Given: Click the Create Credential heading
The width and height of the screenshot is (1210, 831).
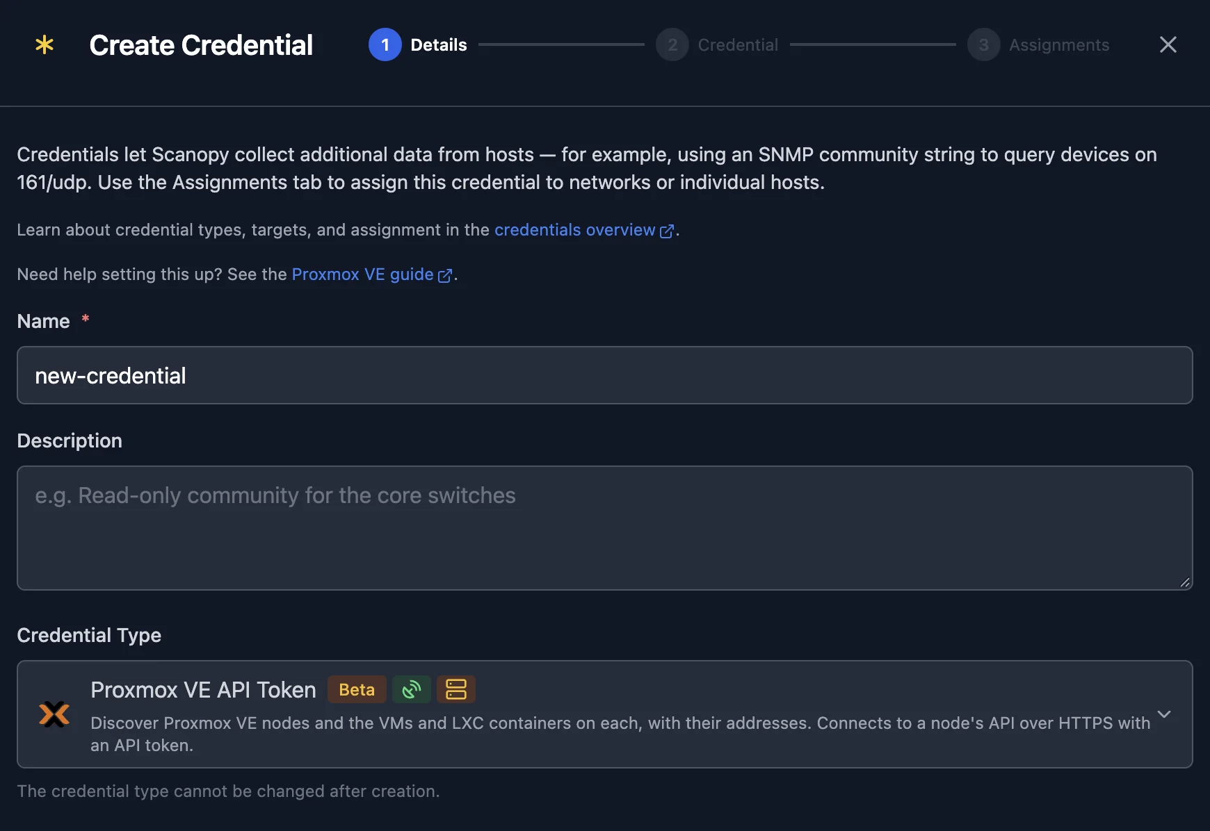Looking at the screenshot, I should [201, 45].
